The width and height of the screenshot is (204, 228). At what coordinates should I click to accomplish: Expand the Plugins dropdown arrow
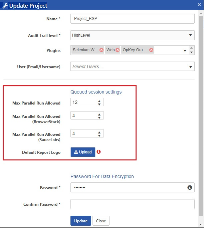(x=185, y=51)
